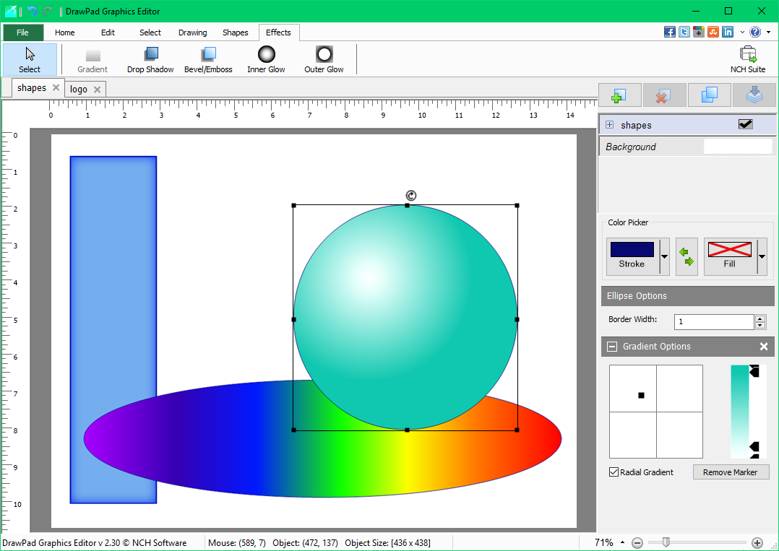Apply the Outer Glow effect
779x551 pixels.
(x=323, y=59)
